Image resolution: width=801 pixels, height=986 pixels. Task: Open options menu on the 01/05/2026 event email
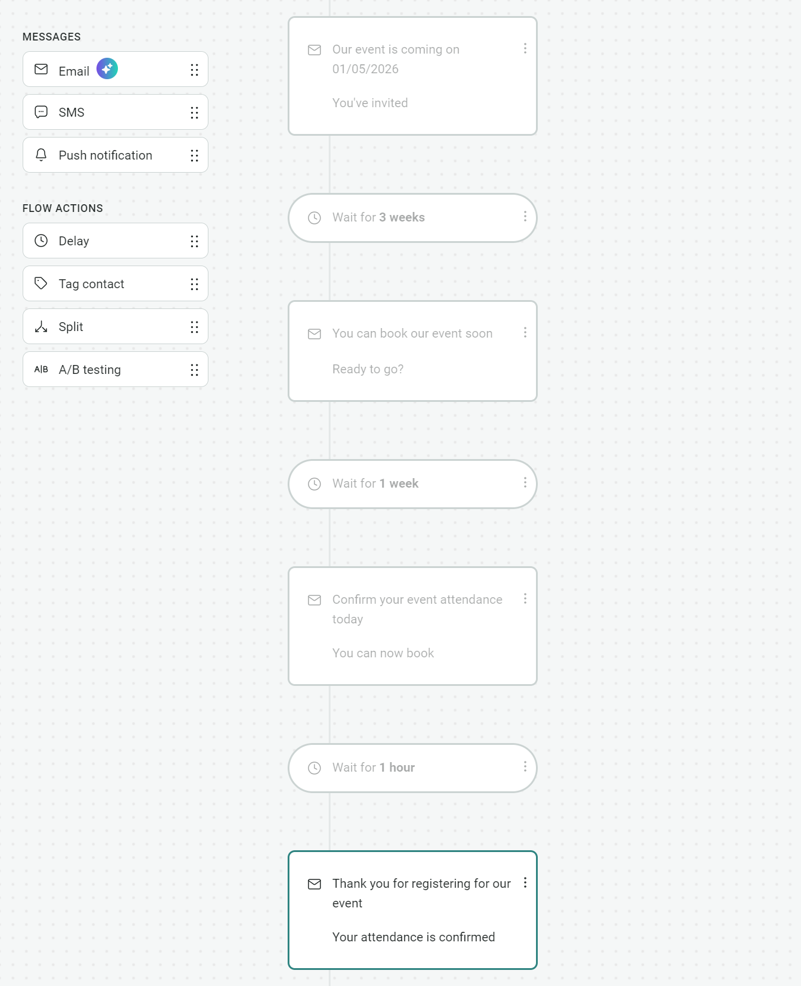click(525, 49)
